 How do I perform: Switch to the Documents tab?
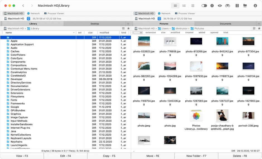tap(225, 24)
